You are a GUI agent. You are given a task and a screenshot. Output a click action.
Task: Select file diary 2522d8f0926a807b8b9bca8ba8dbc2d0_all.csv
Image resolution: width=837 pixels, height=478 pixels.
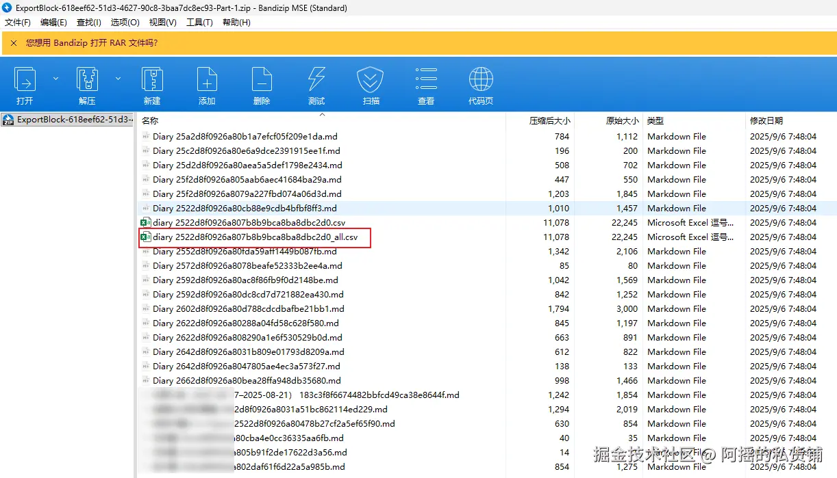pos(255,237)
